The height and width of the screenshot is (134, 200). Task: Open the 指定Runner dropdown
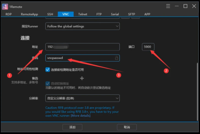click(83, 26)
